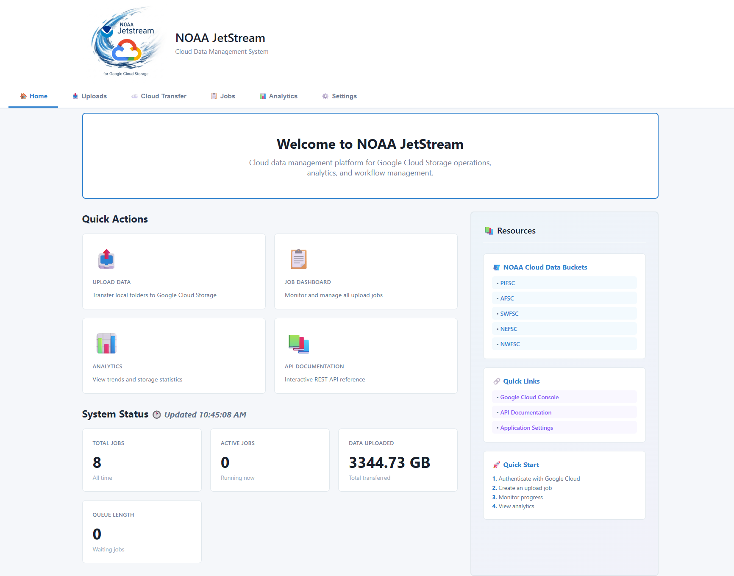The width and height of the screenshot is (734, 576).
Task: Select the NWFSC bucket link
Action: coord(510,344)
